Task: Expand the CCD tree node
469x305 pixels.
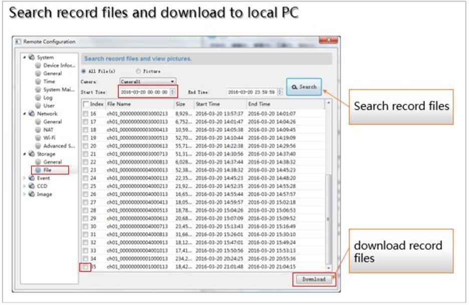Action: [25, 186]
